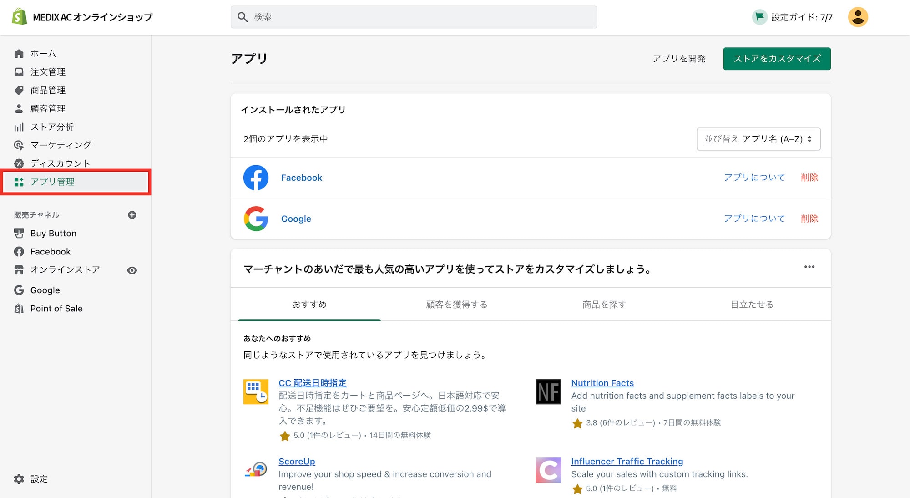The image size is (910, 498).
Task: Open the three-dot menu in recommendations card
Action: tap(809, 267)
